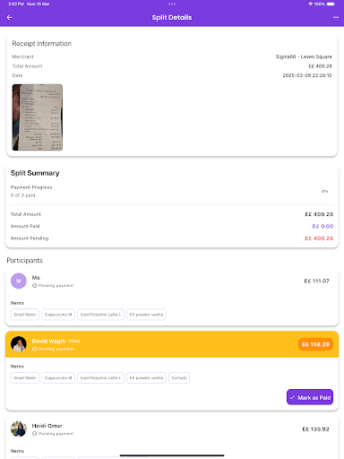Viewport: 344px width, 459px height.
Task: Open Heidi Omar participant card
Action: pyautogui.click(x=172, y=437)
